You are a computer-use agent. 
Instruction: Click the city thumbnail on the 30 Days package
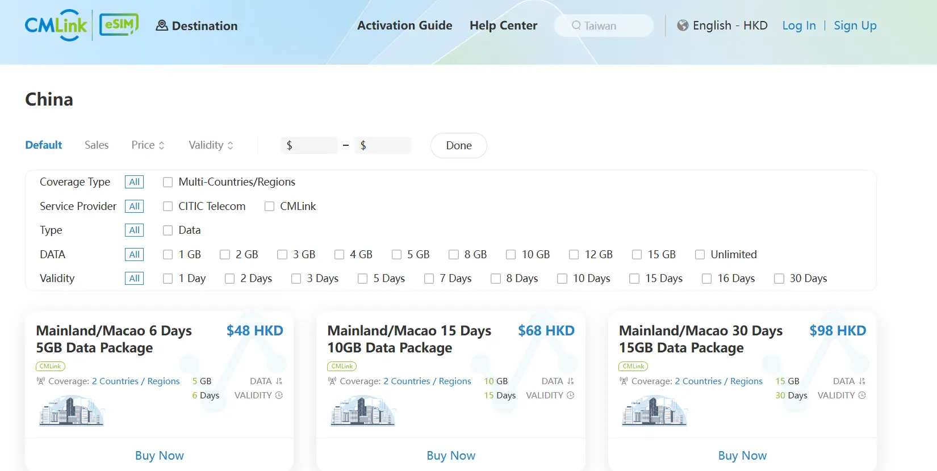coord(654,411)
